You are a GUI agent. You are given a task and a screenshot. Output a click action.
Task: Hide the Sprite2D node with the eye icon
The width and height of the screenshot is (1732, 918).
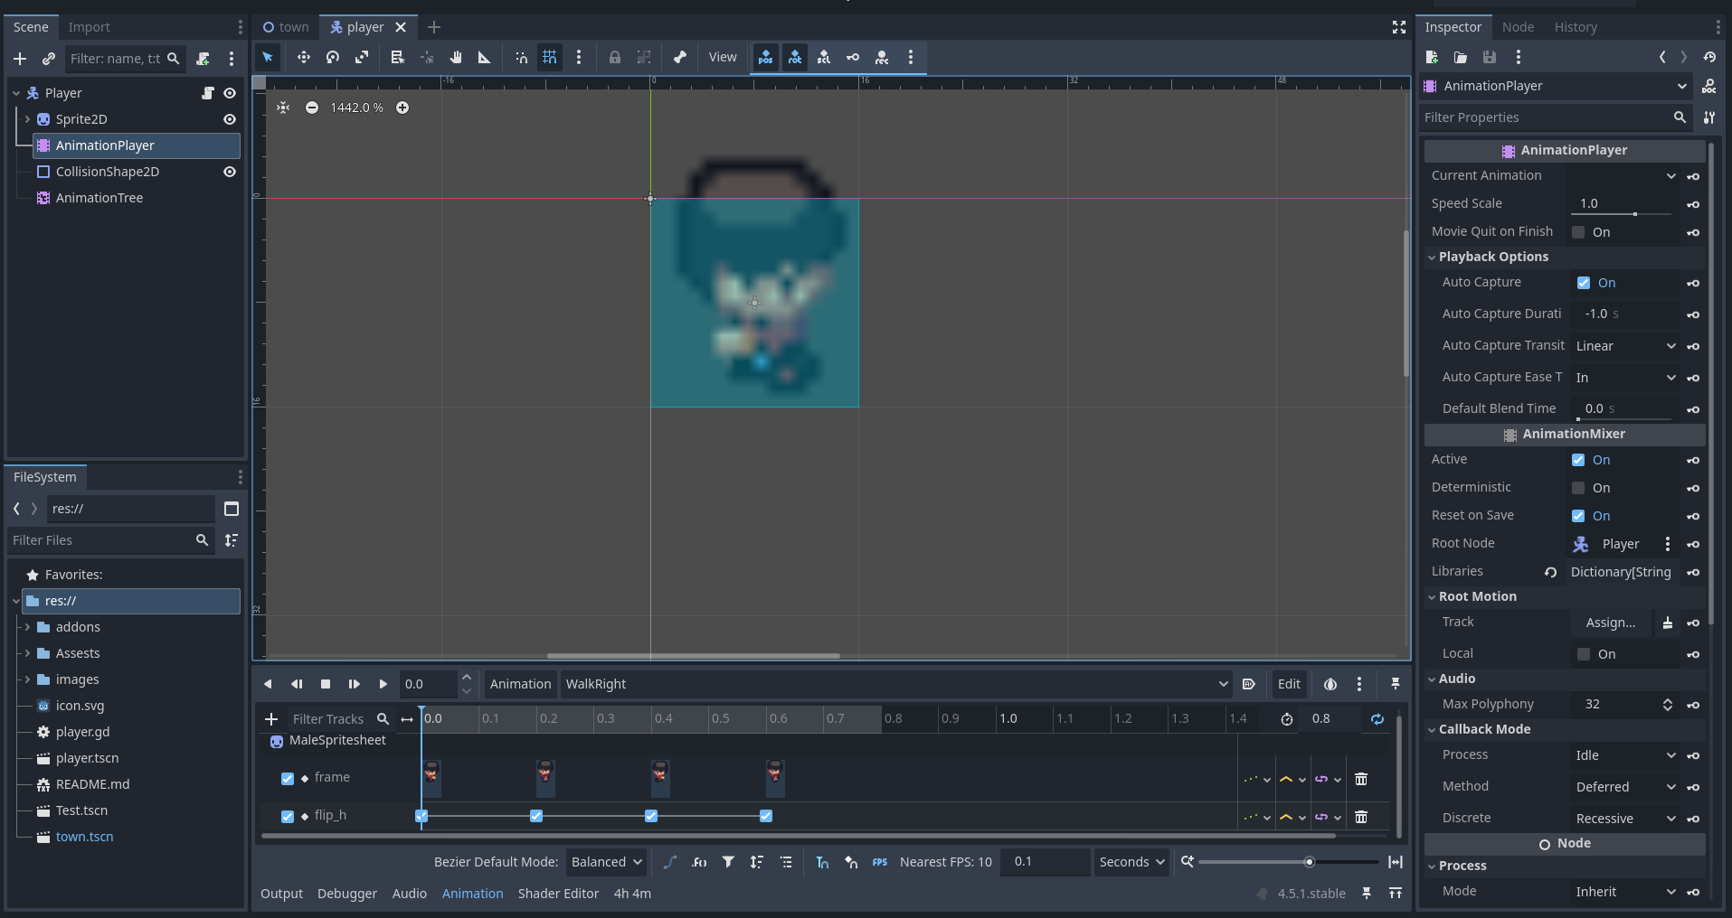(230, 119)
